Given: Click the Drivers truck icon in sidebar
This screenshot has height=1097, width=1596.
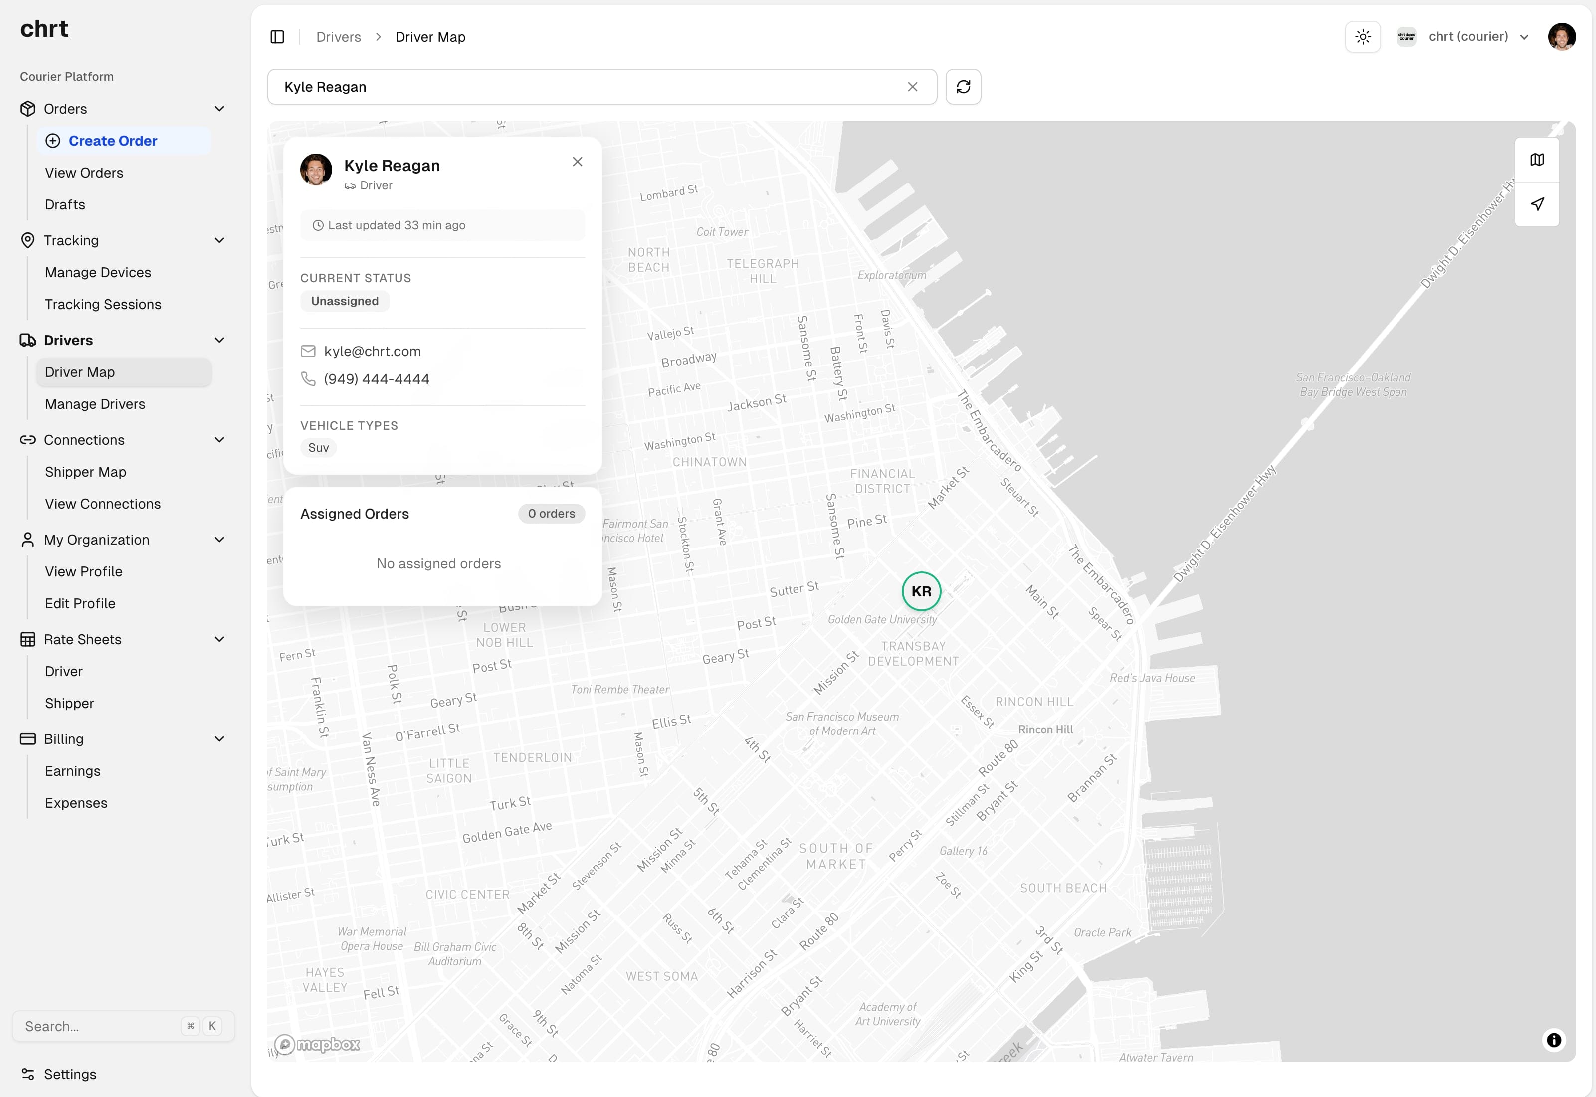Looking at the screenshot, I should (27, 340).
